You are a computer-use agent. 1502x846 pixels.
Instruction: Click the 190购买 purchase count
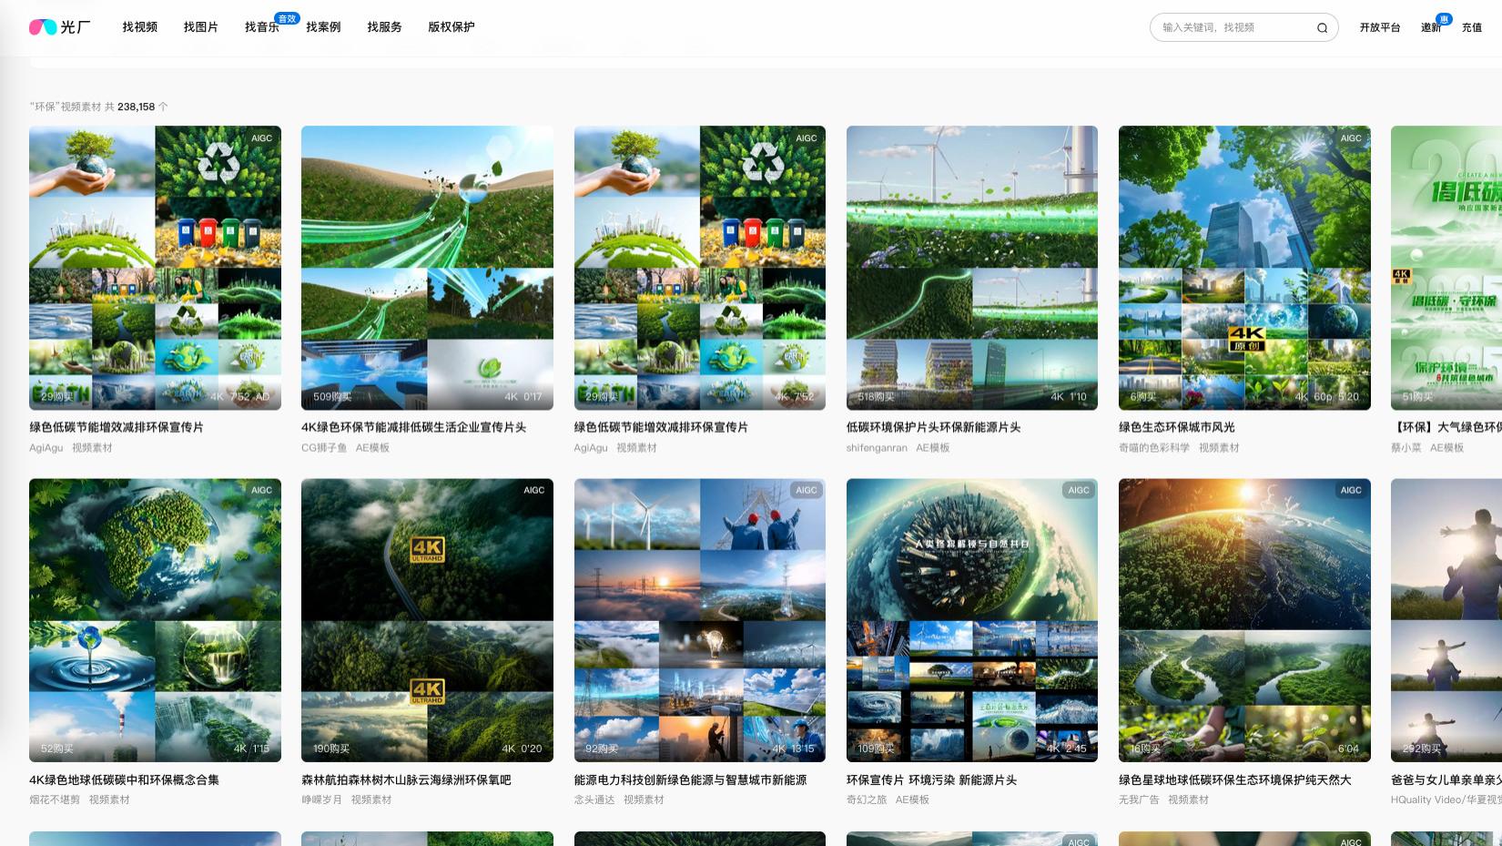coord(332,749)
